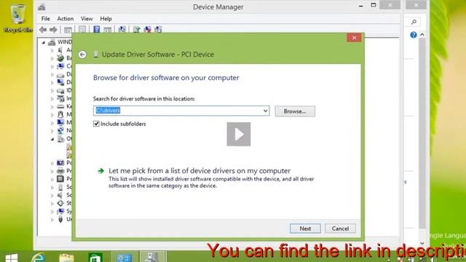This screenshot has width=466, height=262.
Task: Close the Update Driver Software dialog
Action: 354,38
